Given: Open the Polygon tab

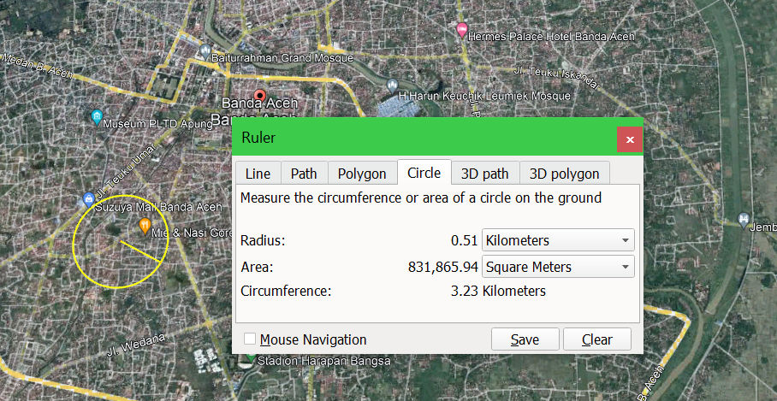Looking at the screenshot, I should (x=362, y=174).
